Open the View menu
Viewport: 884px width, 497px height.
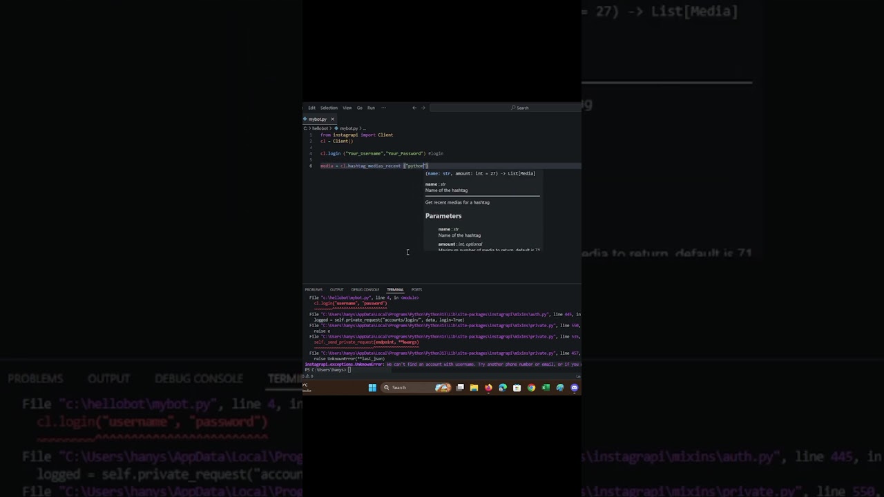click(x=347, y=108)
